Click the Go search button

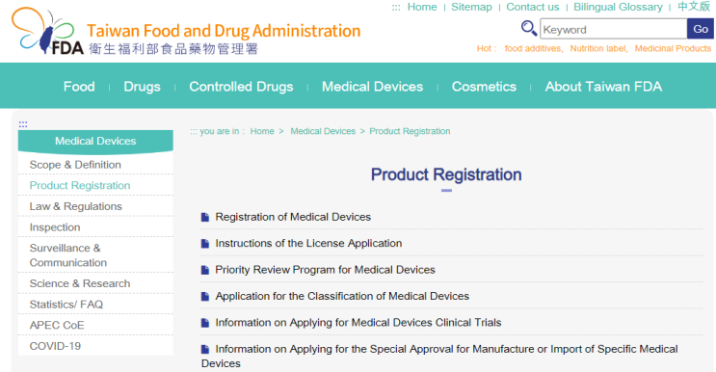pos(701,29)
